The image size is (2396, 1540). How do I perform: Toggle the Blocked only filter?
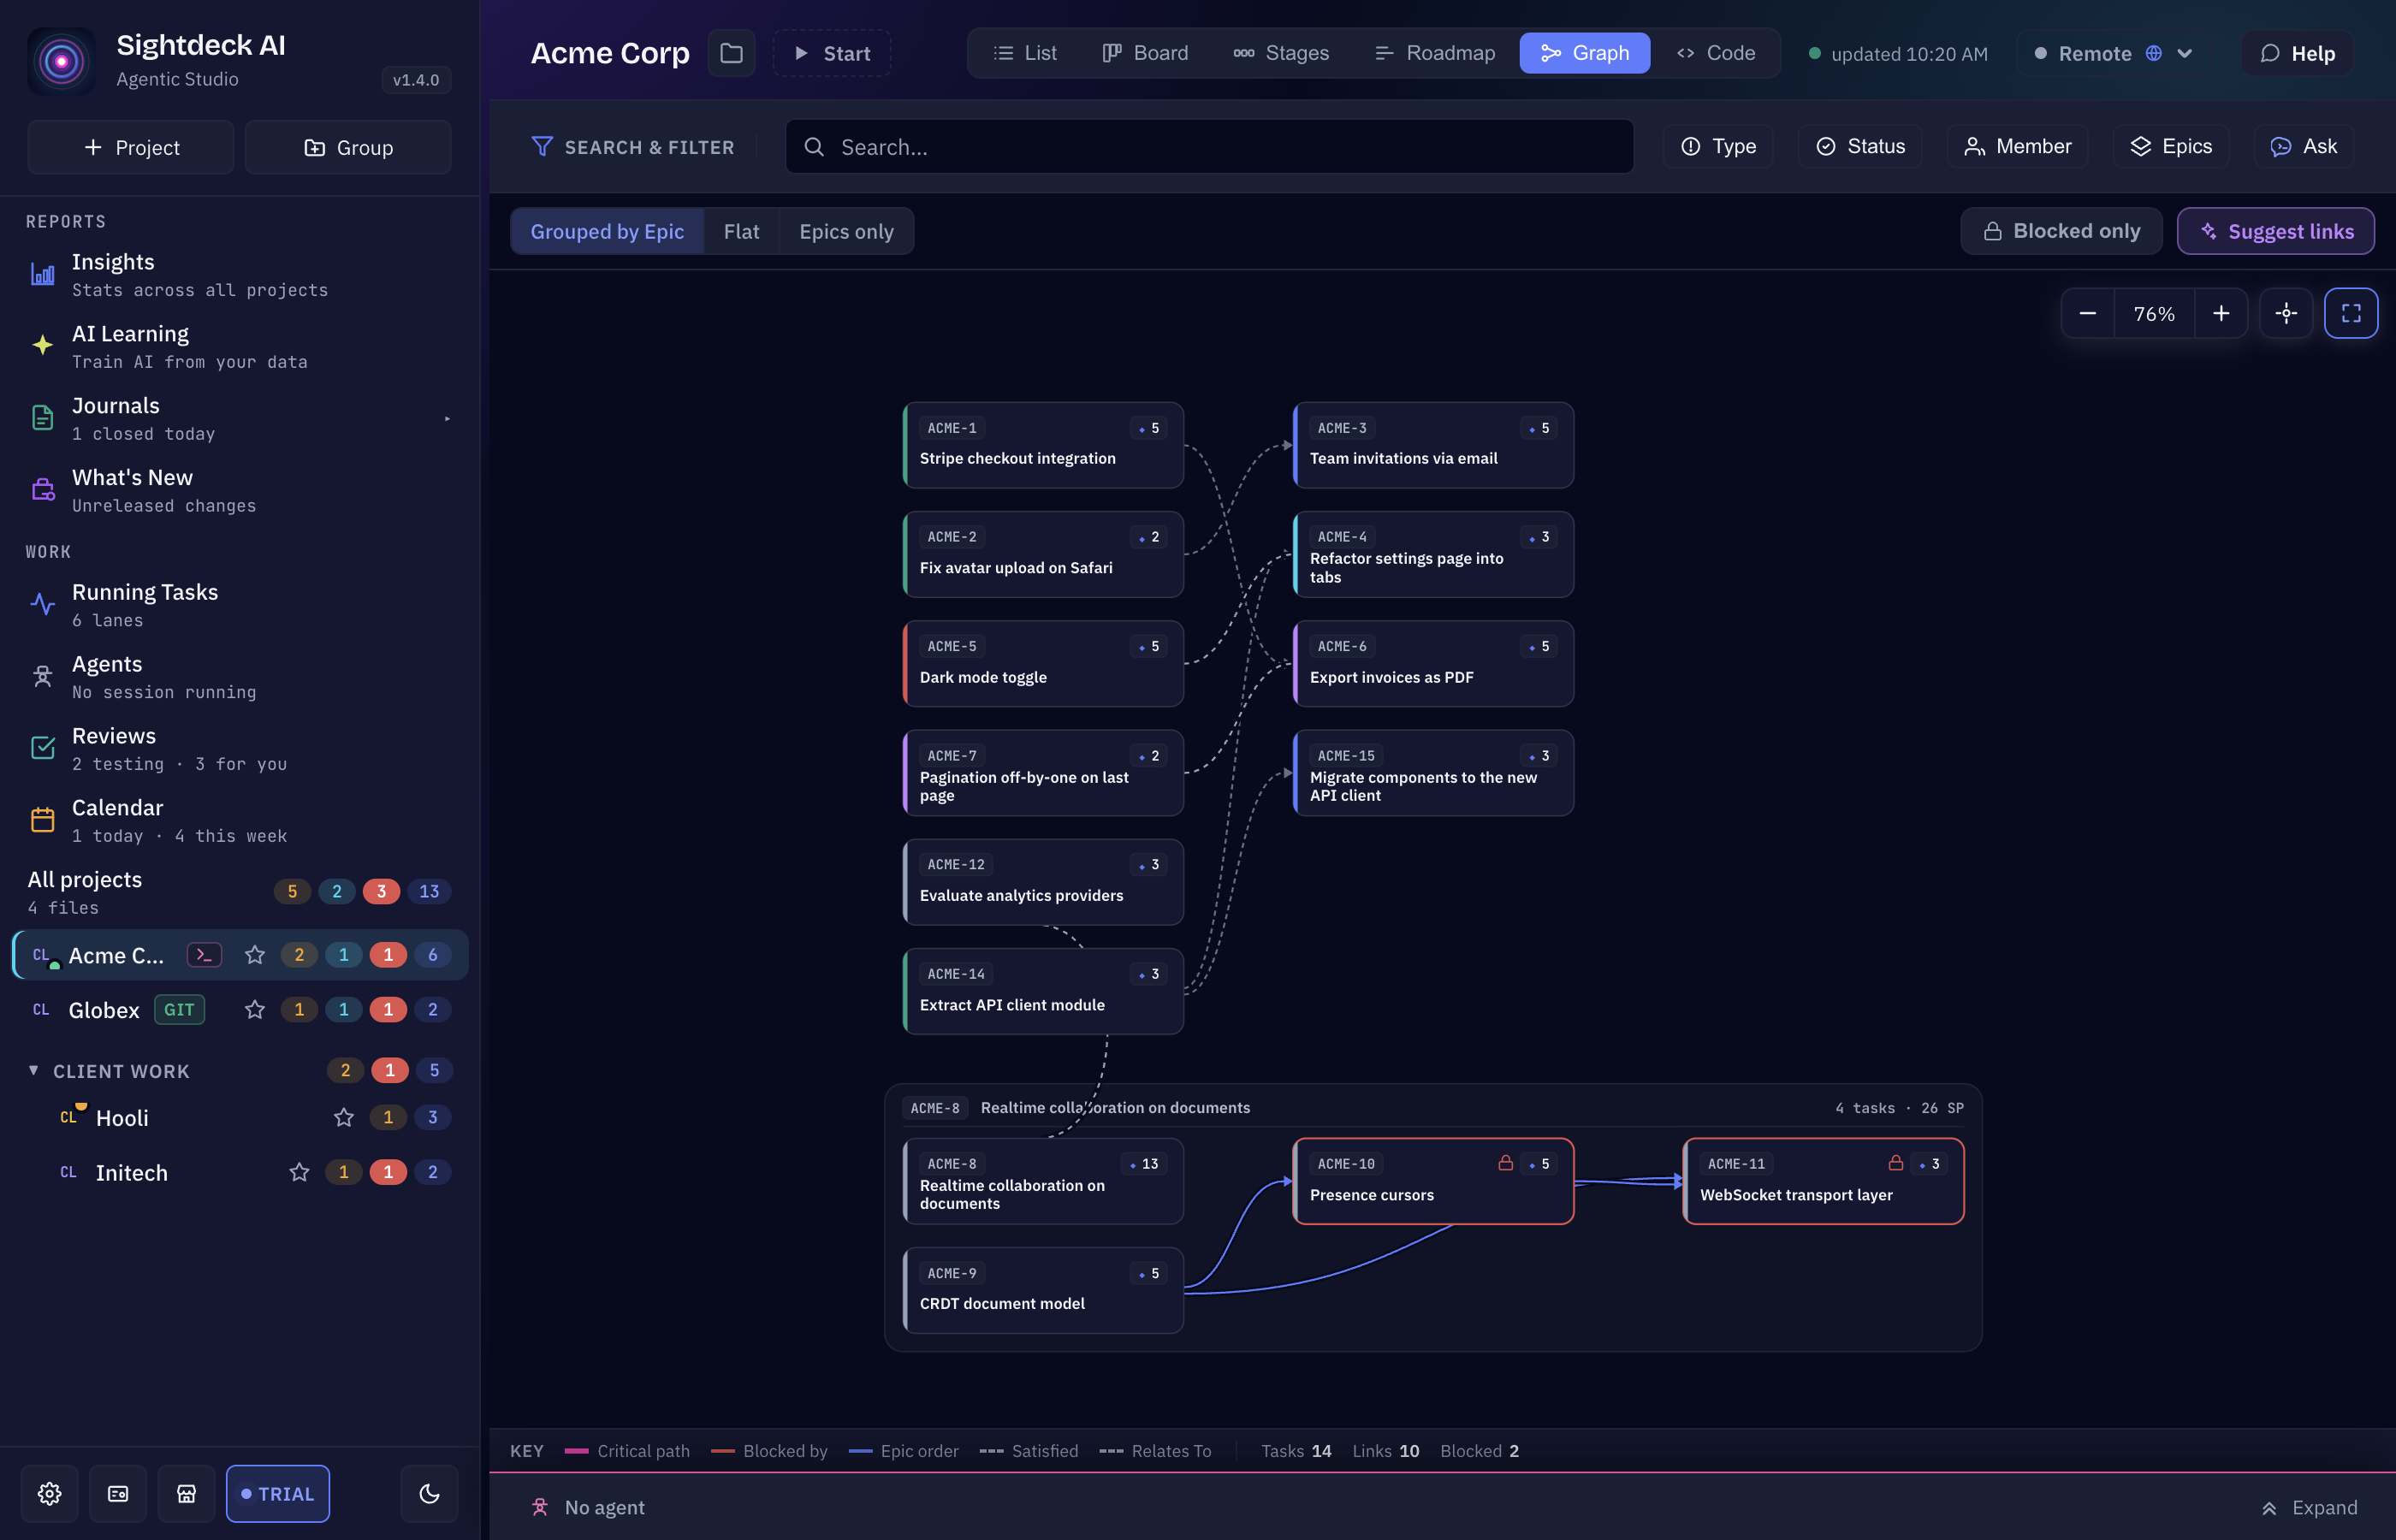pos(2061,231)
